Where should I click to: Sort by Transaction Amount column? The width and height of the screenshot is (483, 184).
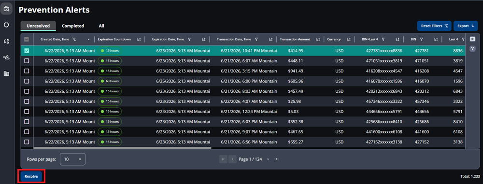(x=318, y=40)
